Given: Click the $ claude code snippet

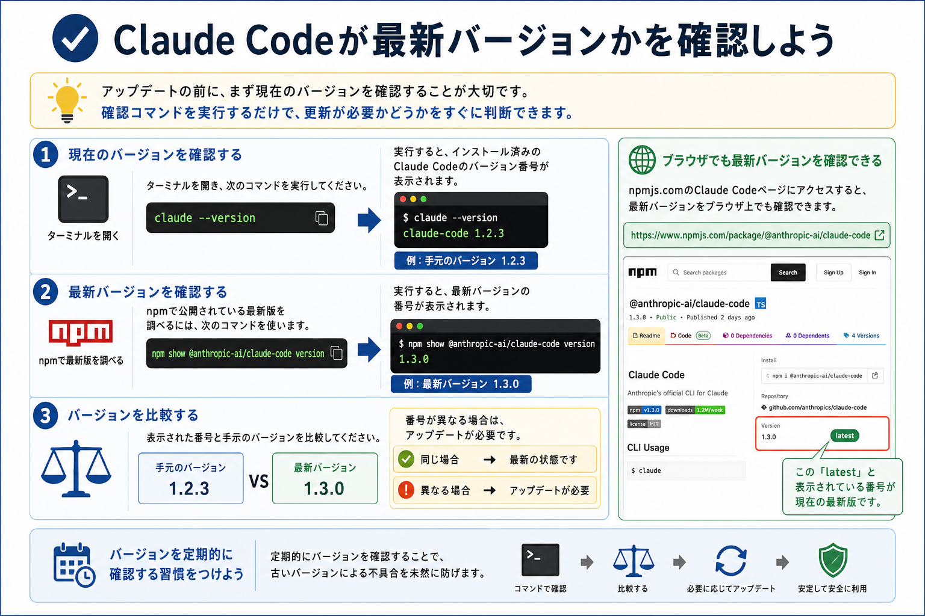Looking at the screenshot, I should coord(687,470).
